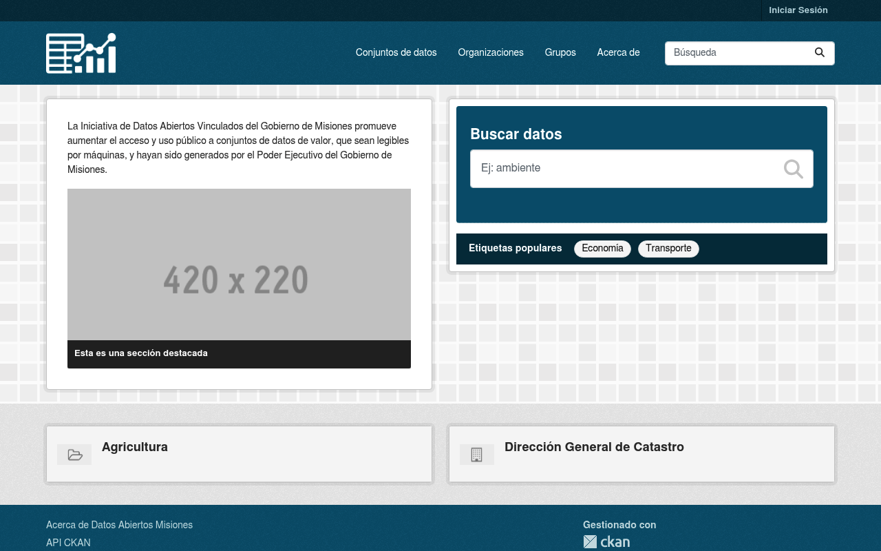The width and height of the screenshot is (881, 551).
Task: Click the CKAN logo in footer
Action: click(x=606, y=542)
